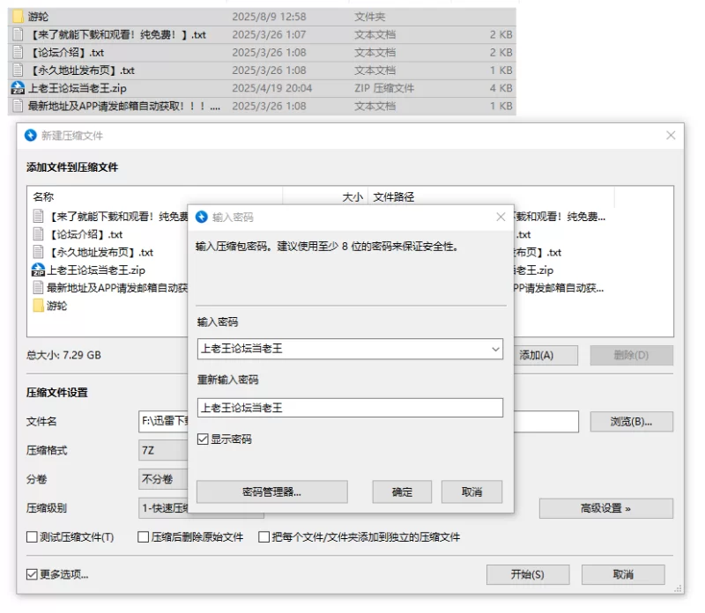Expand 高级设置 » options
Screen dimensions: 705x613
(606, 508)
